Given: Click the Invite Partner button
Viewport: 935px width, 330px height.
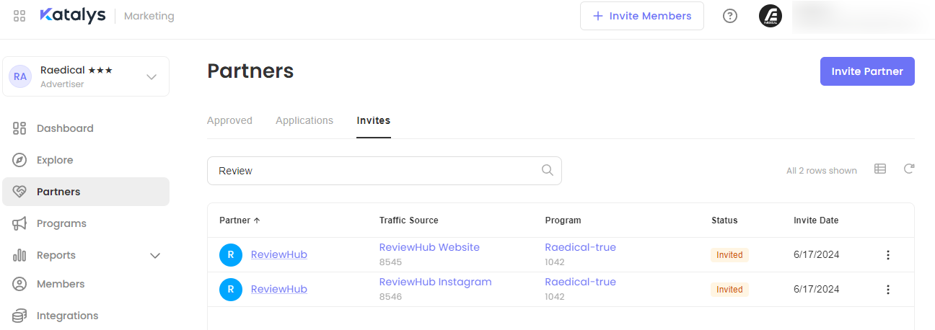Looking at the screenshot, I should pyautogui.click(x=867, y=71).
